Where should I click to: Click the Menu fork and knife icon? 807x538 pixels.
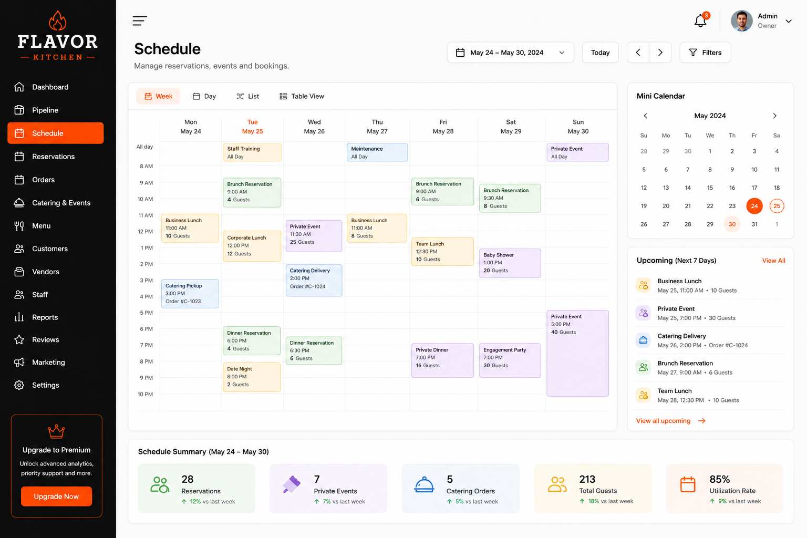click(x=19, y=225)
